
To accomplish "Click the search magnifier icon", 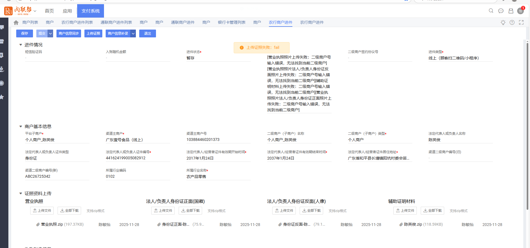I will click(x=491, y=11).
